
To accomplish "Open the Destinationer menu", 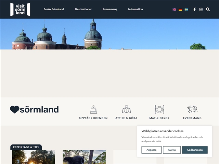I will 83,9.
